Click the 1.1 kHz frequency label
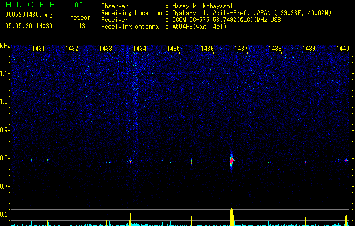Screen dimensions: 355x226 point(5,73)
